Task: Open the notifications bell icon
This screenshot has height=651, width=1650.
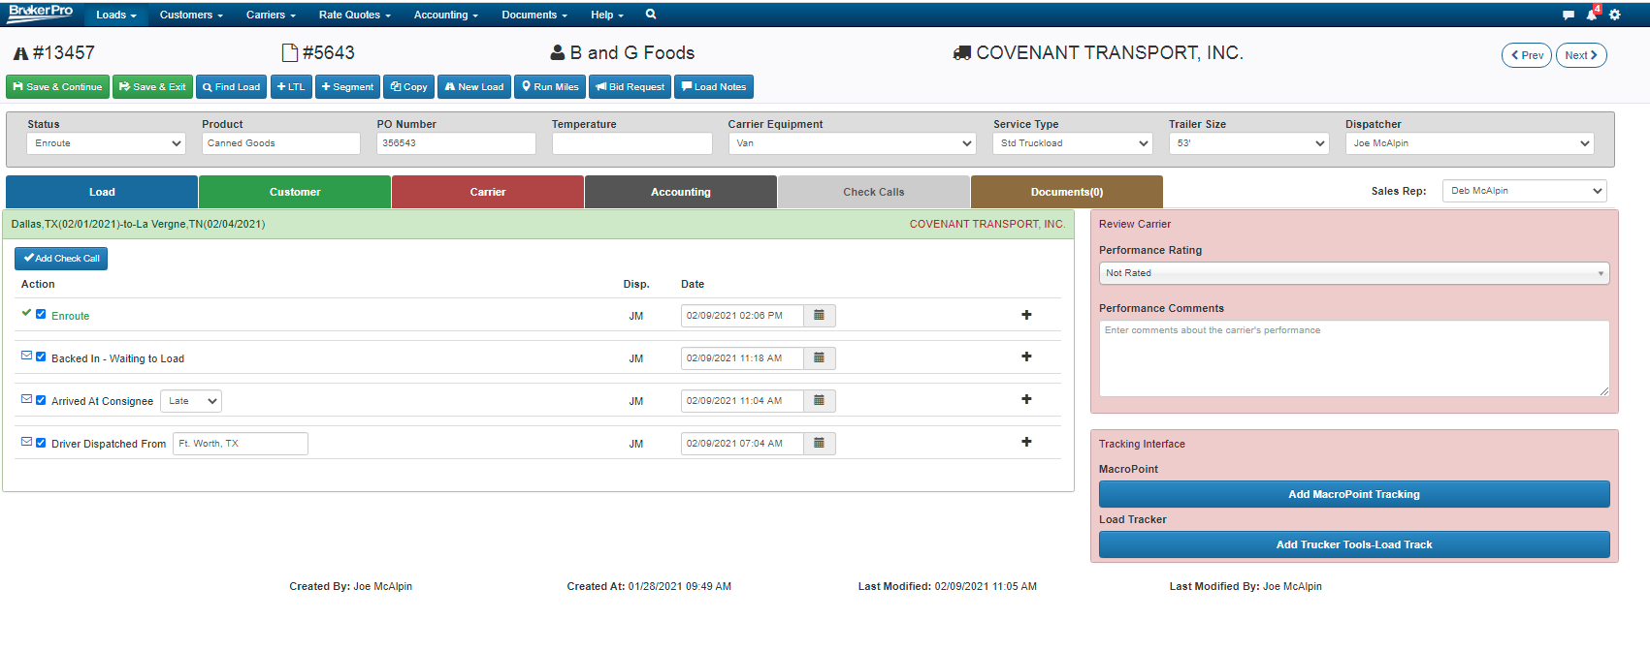Action: [1591, 15]
